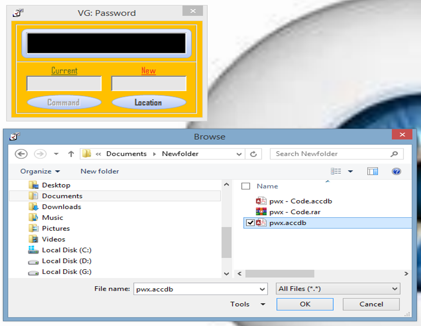The width and height of the screenshot is (421, 326).
Task: Select the file pwx - Code.rar
Action: 295,212
